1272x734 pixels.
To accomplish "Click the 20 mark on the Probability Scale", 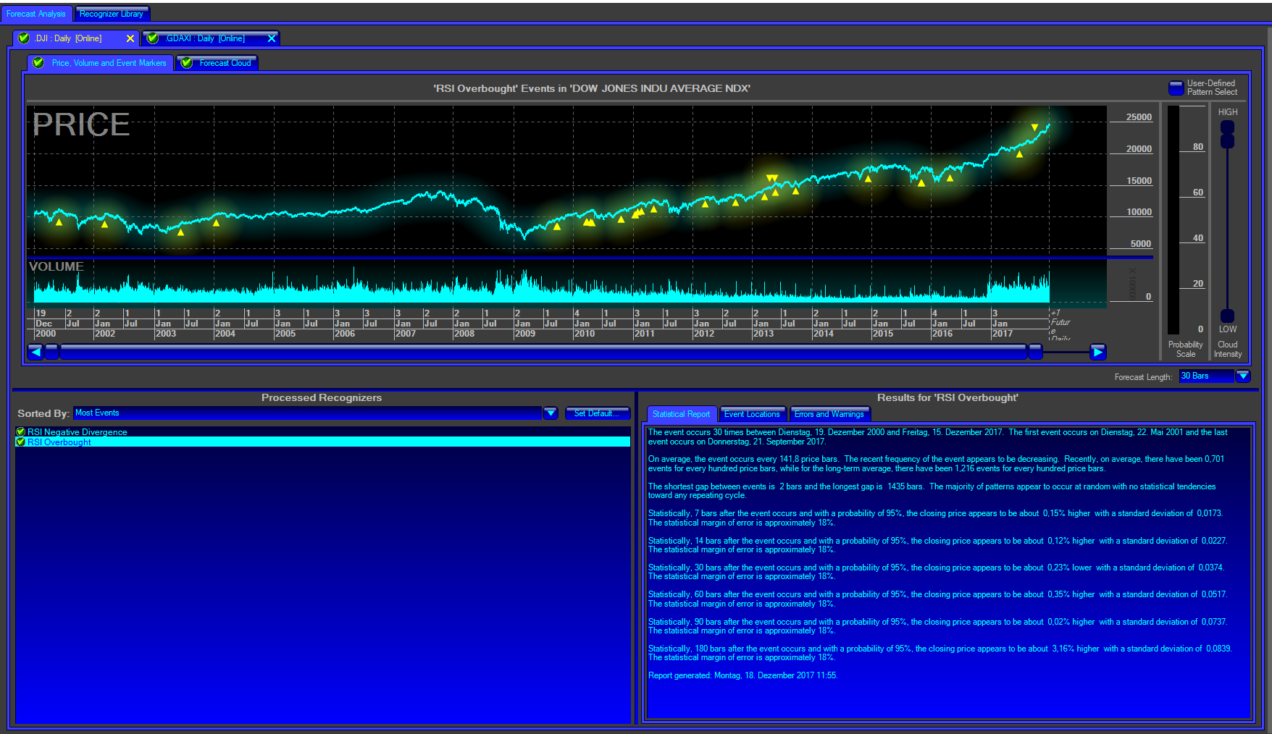I will pos(1198,284).
